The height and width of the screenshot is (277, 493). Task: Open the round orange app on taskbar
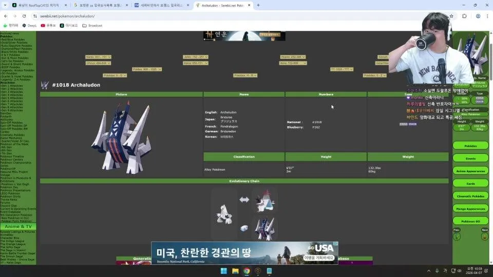coord(258,271)
